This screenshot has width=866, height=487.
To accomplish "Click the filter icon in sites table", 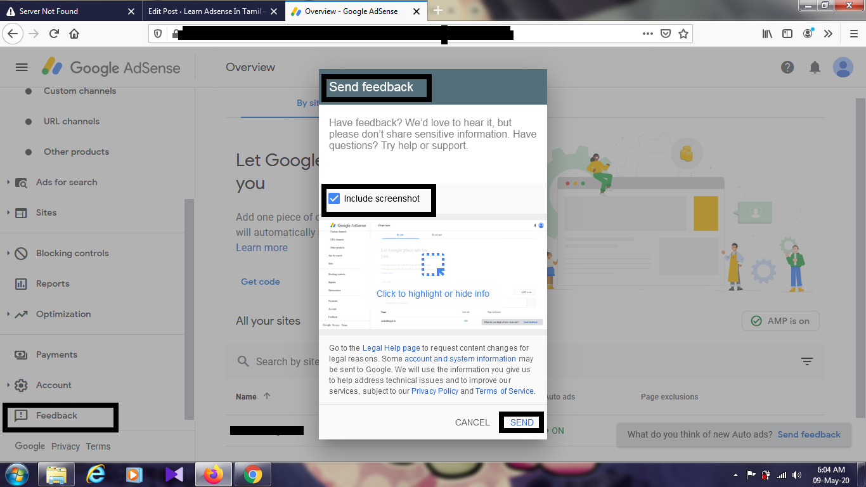I will coord(806,361).
